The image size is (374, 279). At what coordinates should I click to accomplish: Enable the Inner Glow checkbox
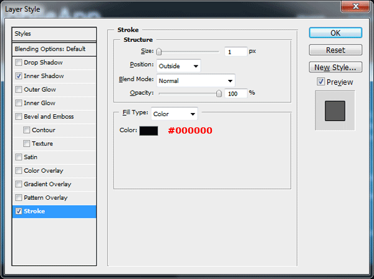click(19, 103)
